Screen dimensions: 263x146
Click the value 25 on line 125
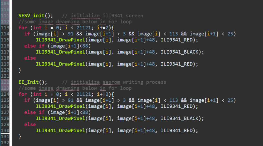point(230,100)
